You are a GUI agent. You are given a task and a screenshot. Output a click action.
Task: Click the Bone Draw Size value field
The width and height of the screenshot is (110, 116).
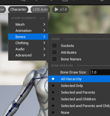tap(100, 72)
